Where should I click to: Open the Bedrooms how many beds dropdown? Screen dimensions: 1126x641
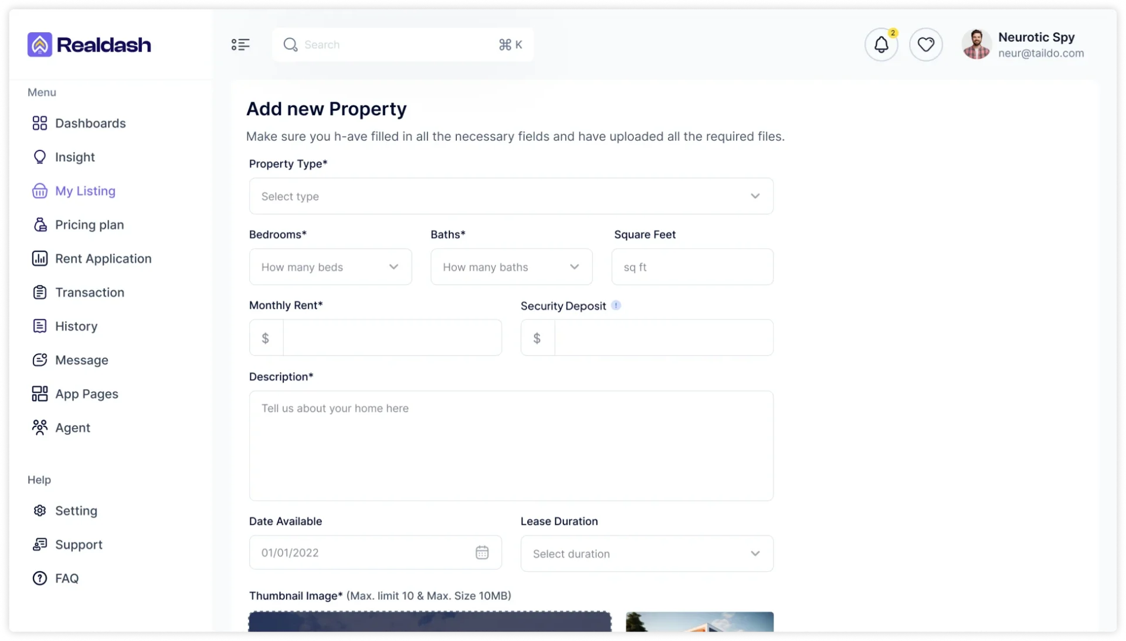click(330, 267)
